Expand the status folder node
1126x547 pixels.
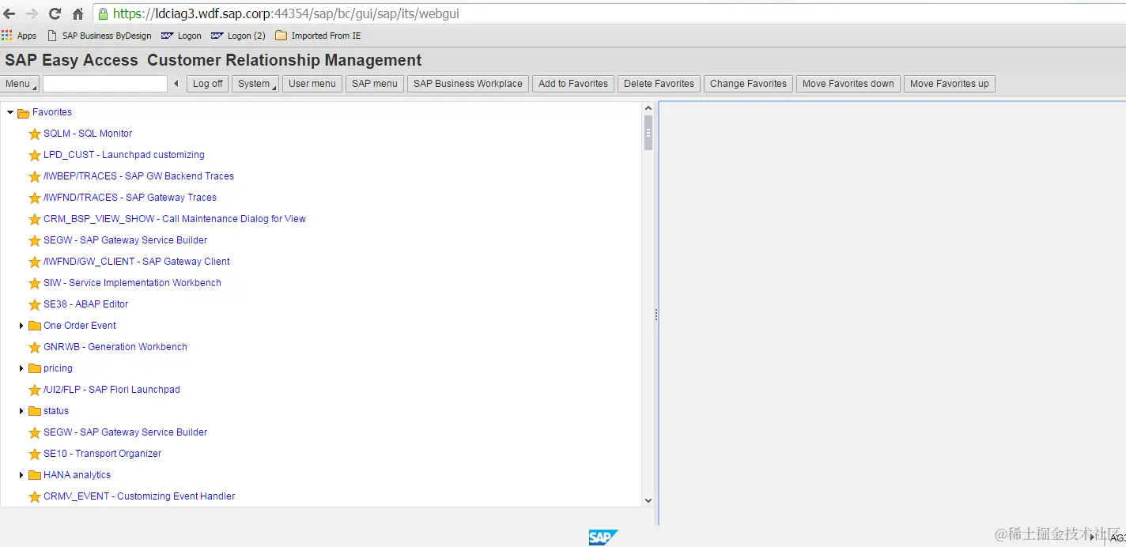coord(21,411)
